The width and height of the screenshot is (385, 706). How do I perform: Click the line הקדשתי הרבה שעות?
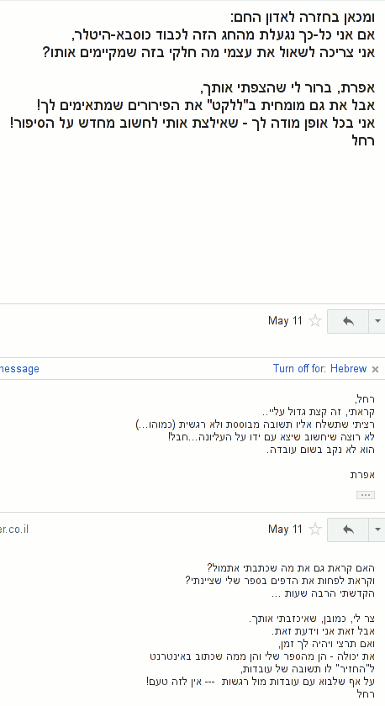(x=323, y=593)
